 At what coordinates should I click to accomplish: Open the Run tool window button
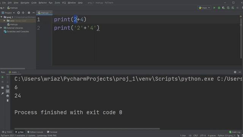(19, 132)
